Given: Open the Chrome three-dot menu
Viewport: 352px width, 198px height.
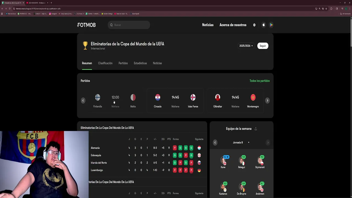Looking at the screenshot, I should 350,9.
